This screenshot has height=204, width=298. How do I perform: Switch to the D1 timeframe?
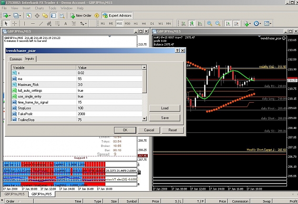pos(152,23)
